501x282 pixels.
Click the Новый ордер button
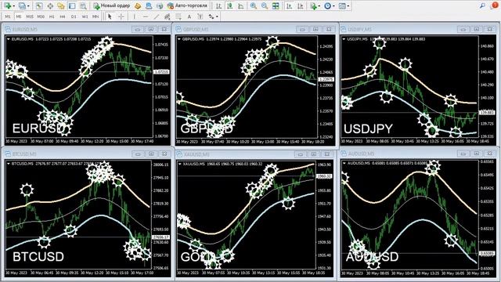click(111, 5)
